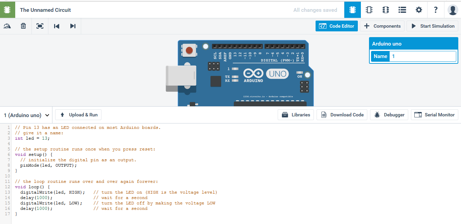The height and width of the screenshot is (224, 461).
Task: Start Simulation of the circuit
Action: tap(432, 26)
